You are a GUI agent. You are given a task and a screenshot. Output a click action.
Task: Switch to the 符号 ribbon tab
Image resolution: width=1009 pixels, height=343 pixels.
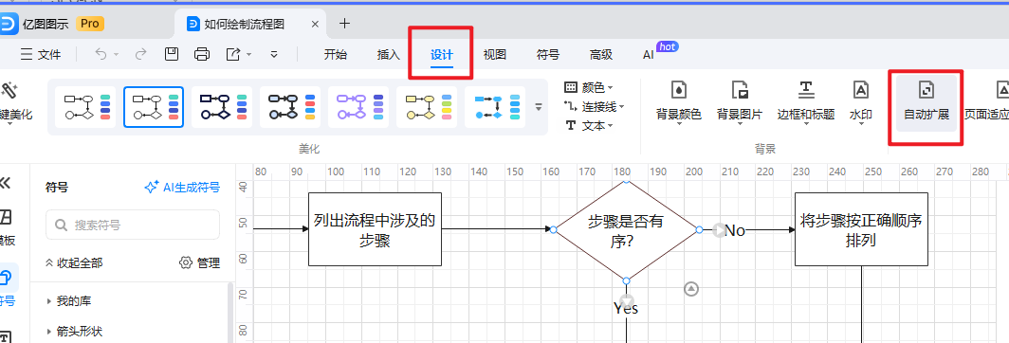pyautogui.click(x=547, y=55)
